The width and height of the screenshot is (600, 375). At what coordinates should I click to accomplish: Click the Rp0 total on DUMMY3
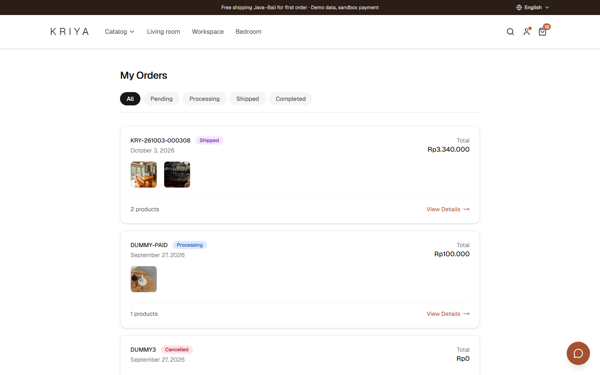(x=463, y=359)
